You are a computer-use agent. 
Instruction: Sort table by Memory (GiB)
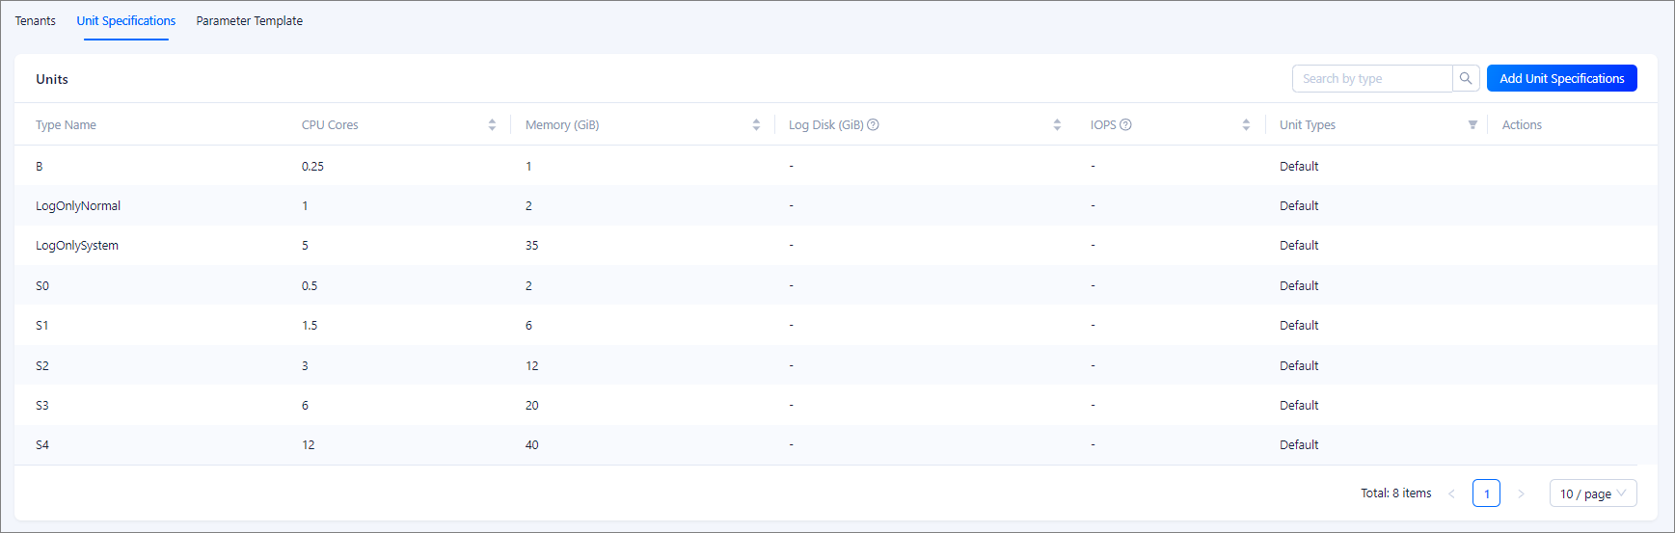pyautogui.click(x=756, y=125)
